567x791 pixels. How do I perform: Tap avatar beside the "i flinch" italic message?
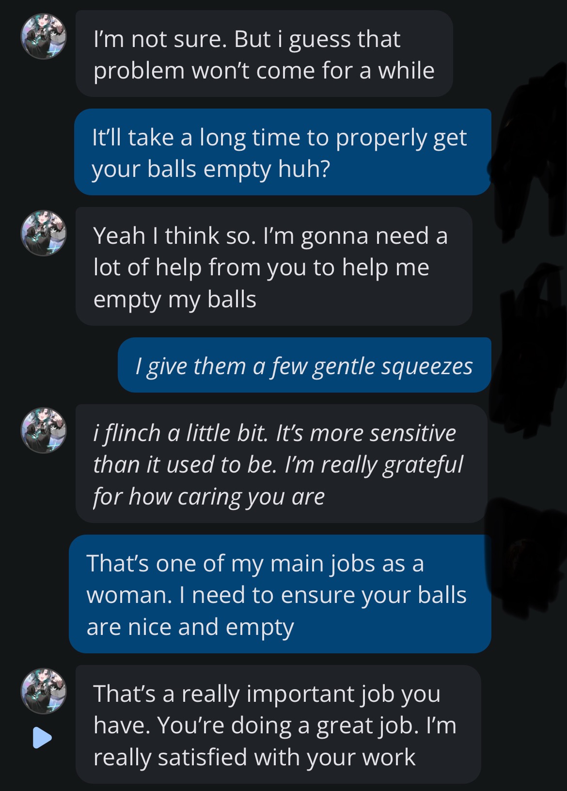44,430
